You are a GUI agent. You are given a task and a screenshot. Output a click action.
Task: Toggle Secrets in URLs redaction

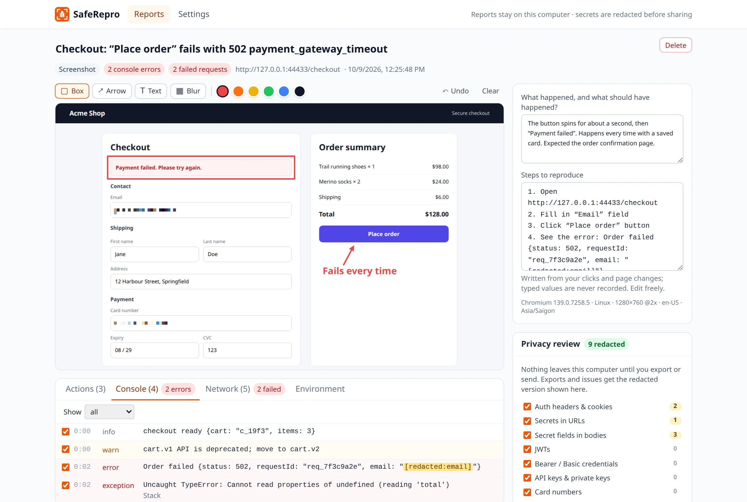click(527, 421)
